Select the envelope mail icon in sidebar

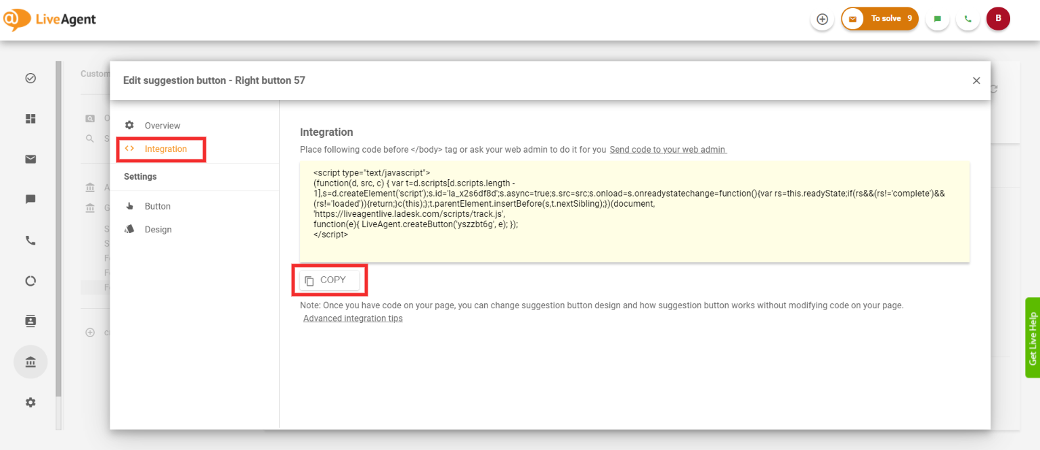coord(30,159)
